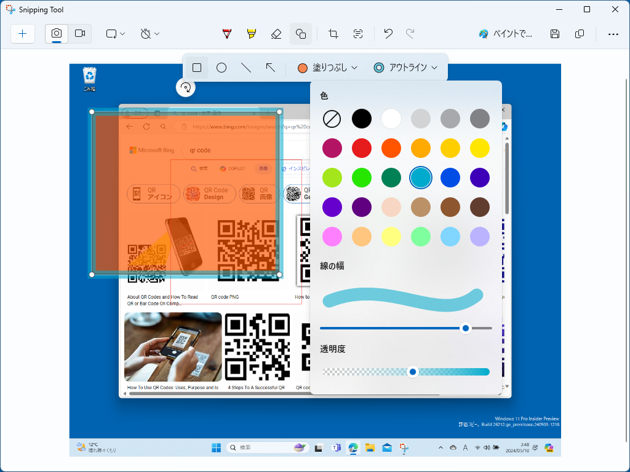Image resolution: width=630 pixels, height=472 pixels.
Task: Open the COPILOT tab on Bing
Action: [x=233, y=168]
